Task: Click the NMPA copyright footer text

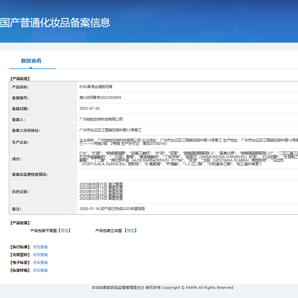Action: [162, 288]
